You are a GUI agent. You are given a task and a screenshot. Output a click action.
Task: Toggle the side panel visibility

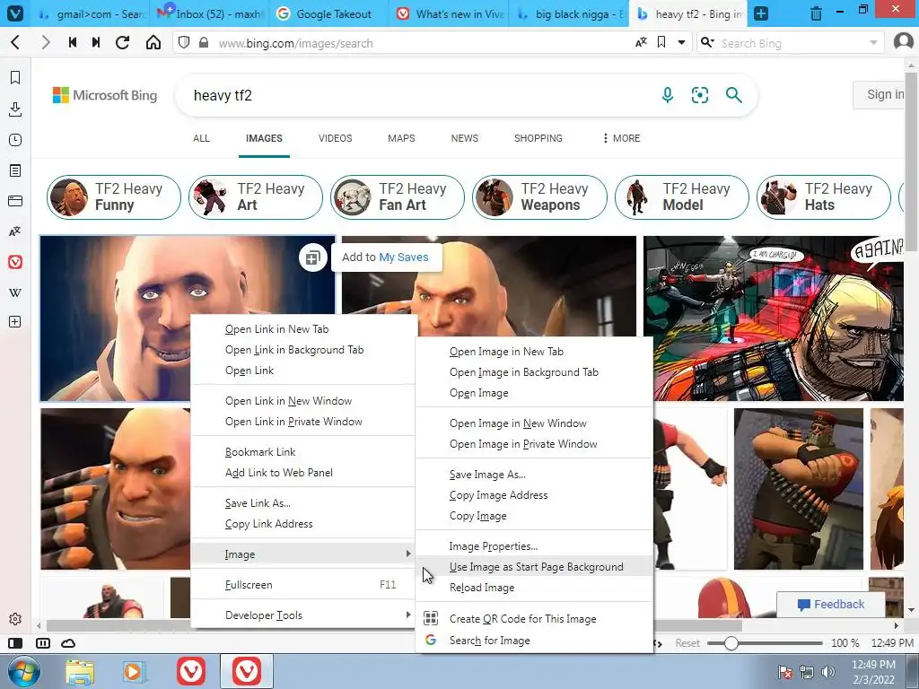pos(15,643)
